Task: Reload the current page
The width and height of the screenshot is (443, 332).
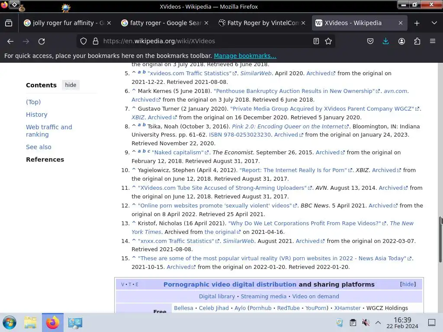Action: (x=42, y=41)
